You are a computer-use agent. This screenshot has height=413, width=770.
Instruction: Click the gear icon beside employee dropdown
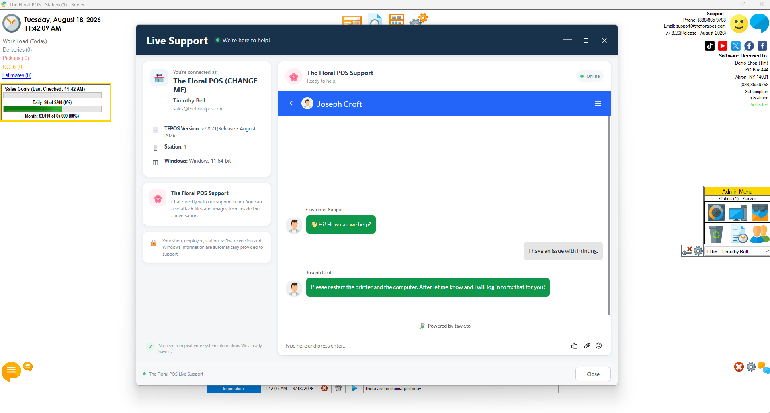(x=698, y=251)
